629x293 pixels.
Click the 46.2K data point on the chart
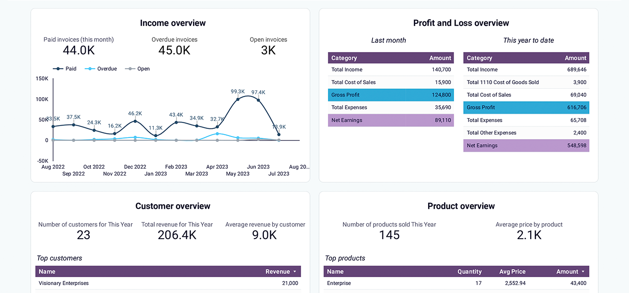(x=135, y=121)
